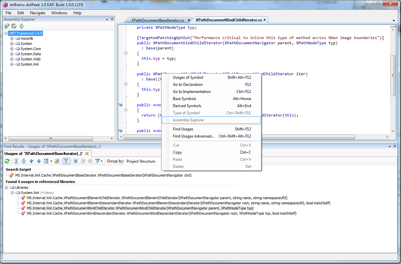Close the Usages of XPathDocumentBaseIterator results tab
The height and width of the screenshot is (264, 401).
click(87, 154)
